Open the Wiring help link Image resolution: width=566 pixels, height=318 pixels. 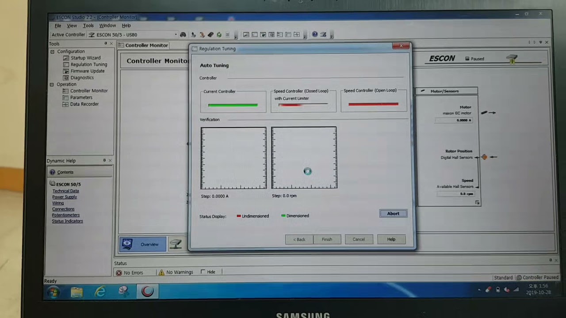(58, 203)
